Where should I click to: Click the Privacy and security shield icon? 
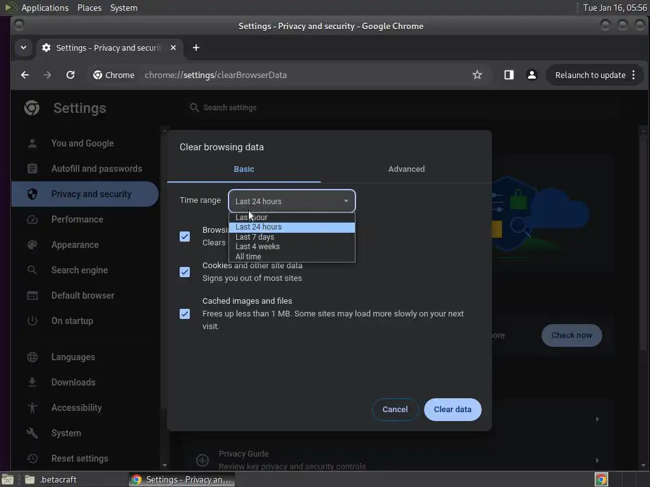[x=32, y=194]
